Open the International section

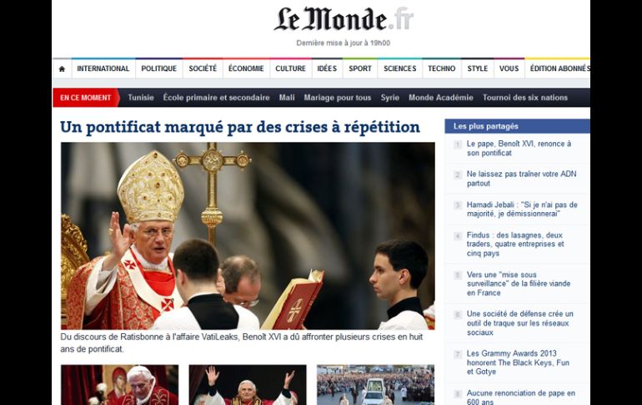pyautogui.click(x=103, y=68)
